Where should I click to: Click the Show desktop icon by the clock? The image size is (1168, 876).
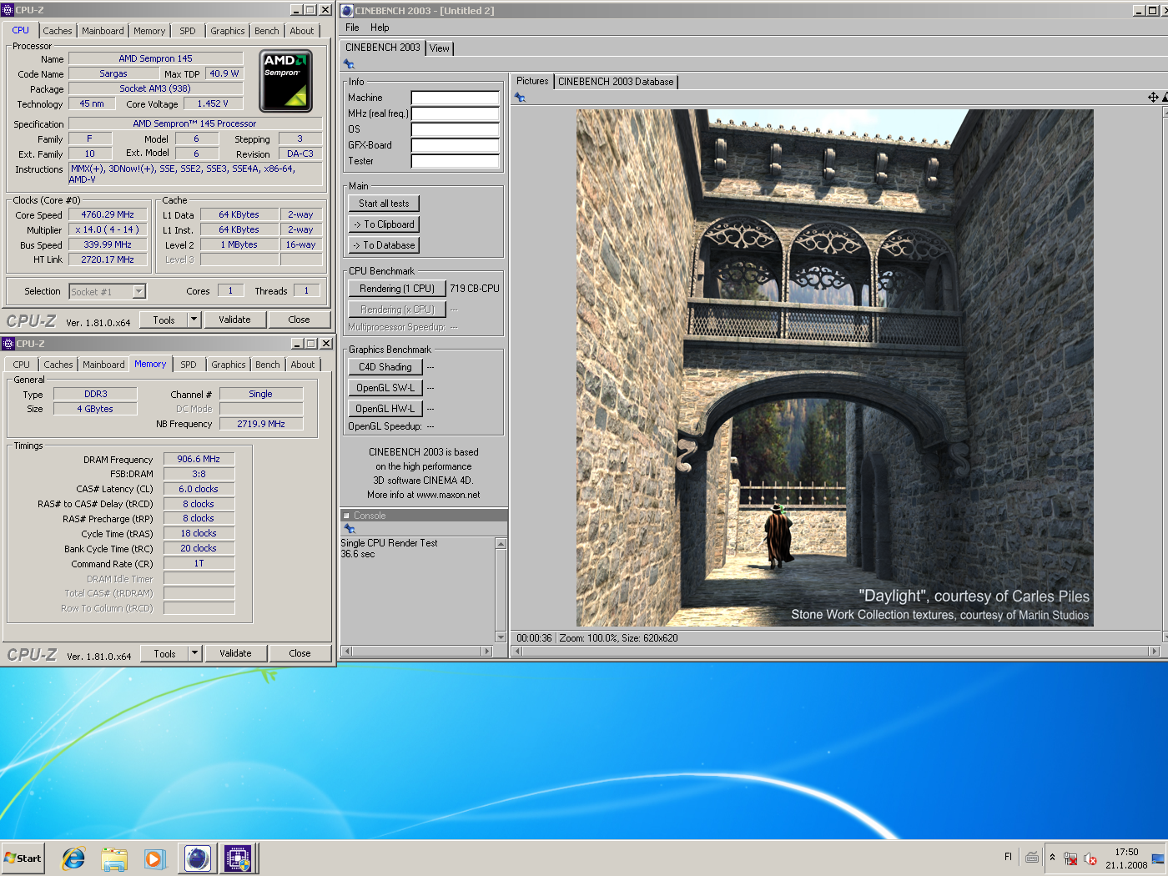pos(1158,858)
